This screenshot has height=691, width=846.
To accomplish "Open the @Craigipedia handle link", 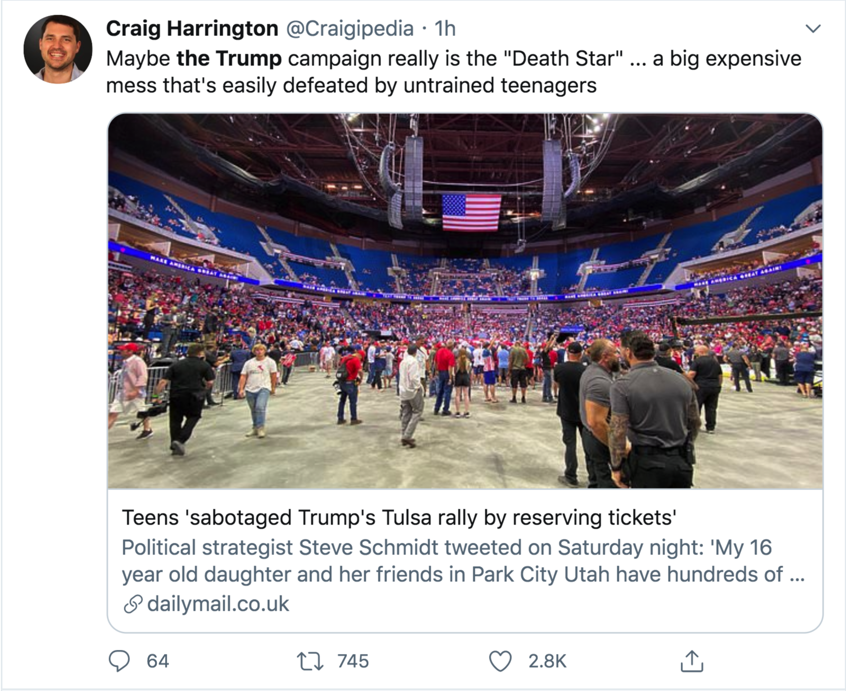I will point(350,28).
